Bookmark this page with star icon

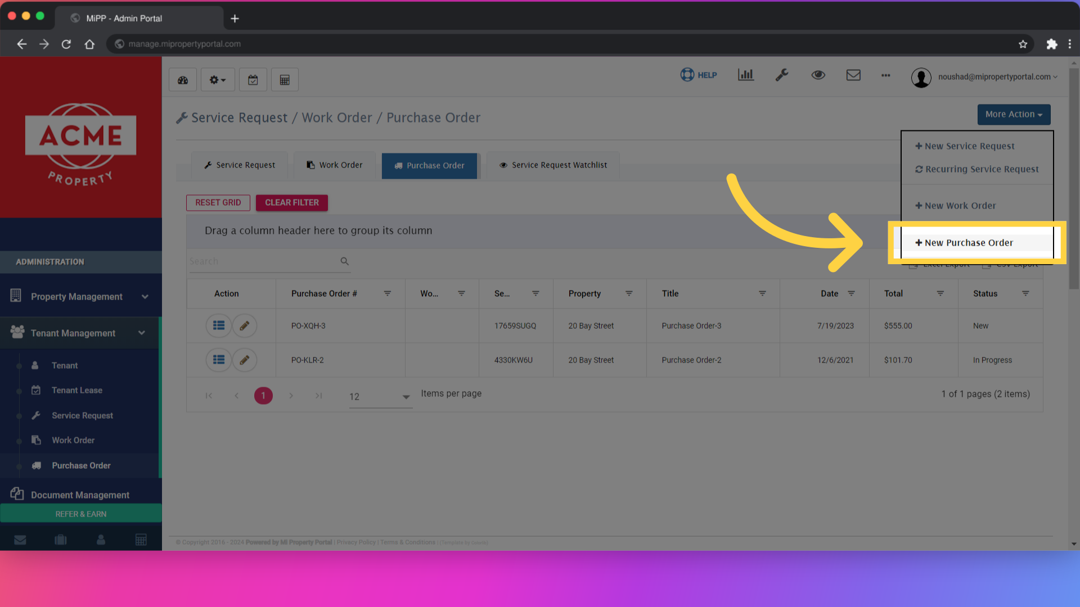(1023, 44)
